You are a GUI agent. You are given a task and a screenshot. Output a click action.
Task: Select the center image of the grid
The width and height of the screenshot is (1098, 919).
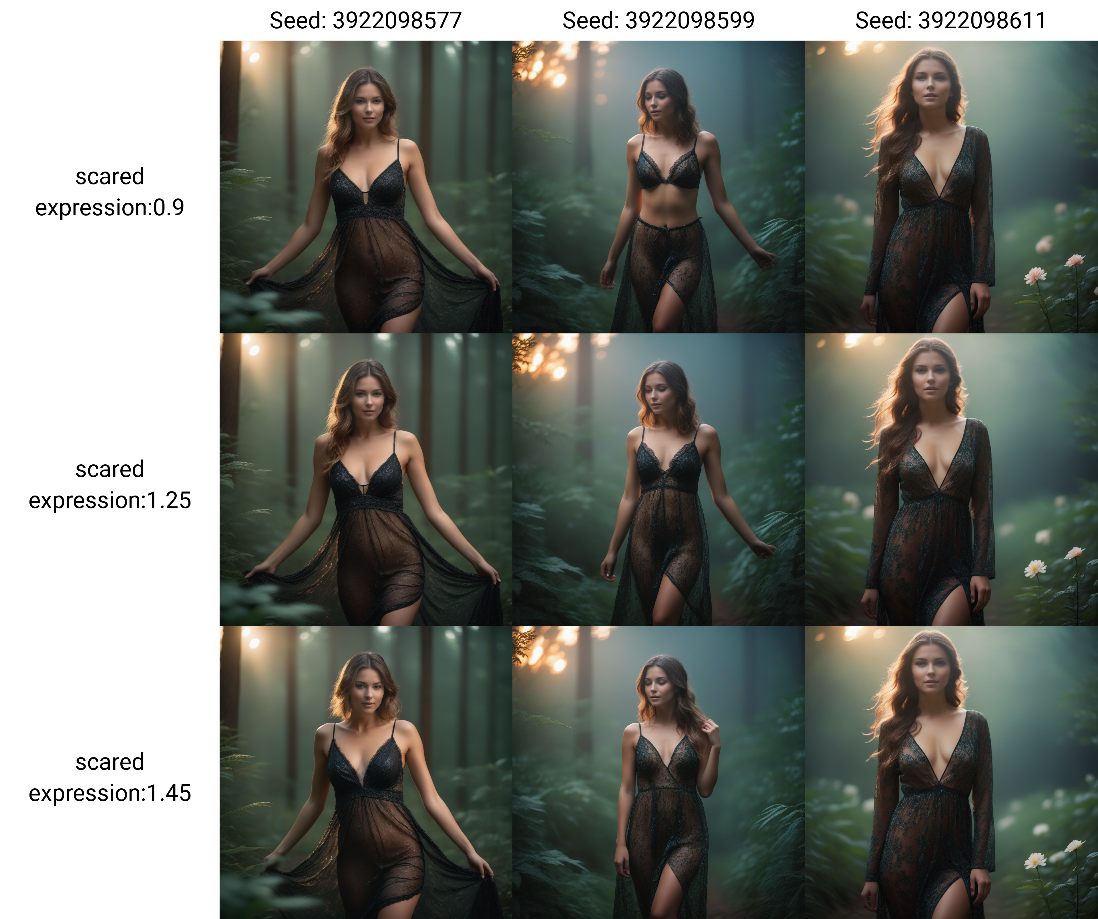[x=659, y=480]
